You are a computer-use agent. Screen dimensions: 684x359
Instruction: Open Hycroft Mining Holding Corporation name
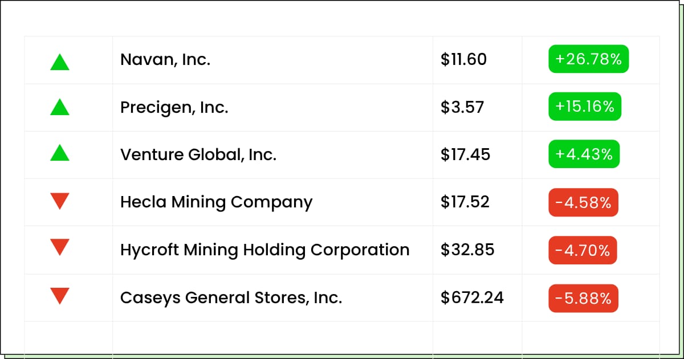coord(265,250)
